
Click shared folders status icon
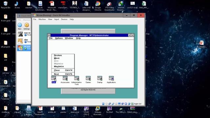(x=116, y=104)
